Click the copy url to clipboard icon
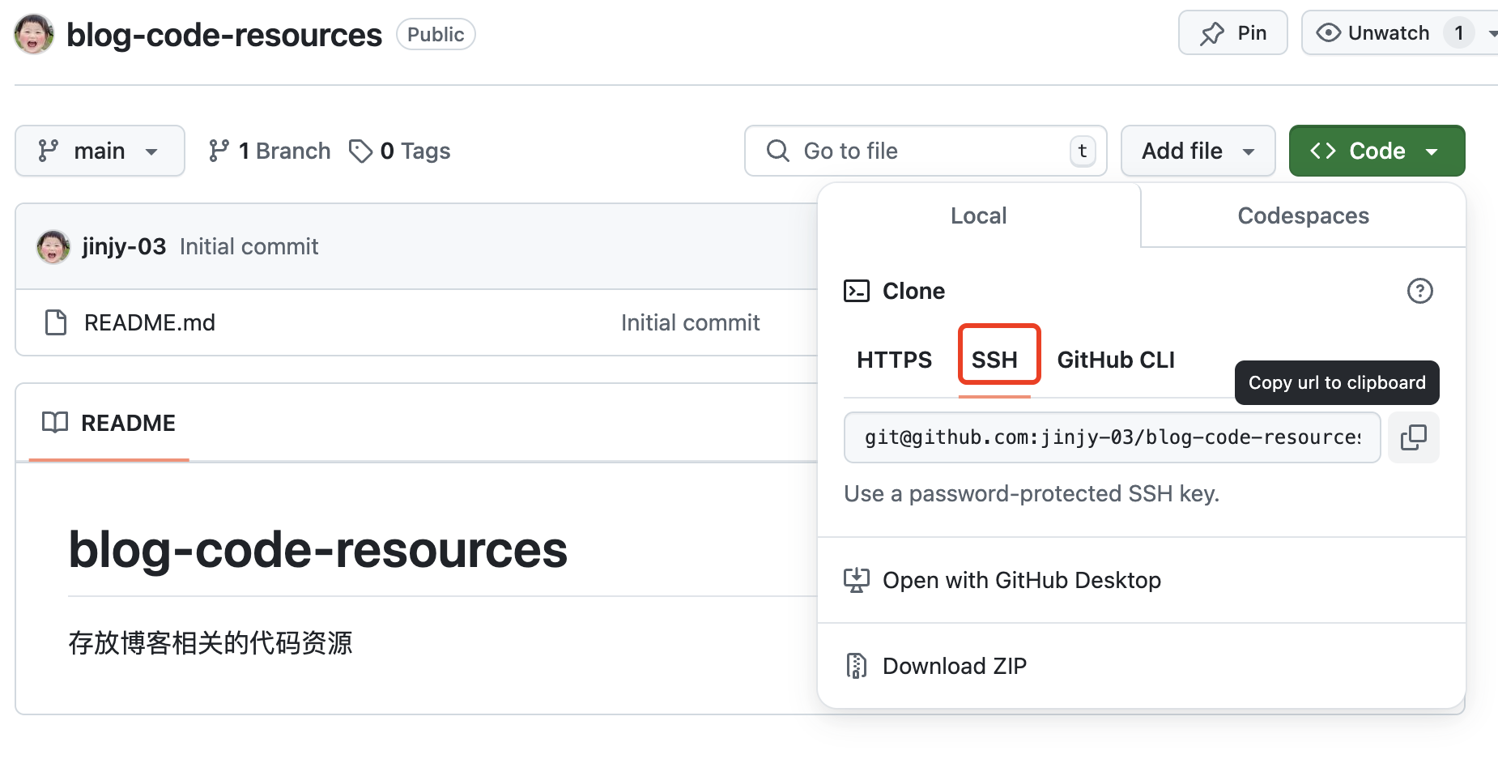This screenshot has width=1498, height=776. tap(1413, 437)
